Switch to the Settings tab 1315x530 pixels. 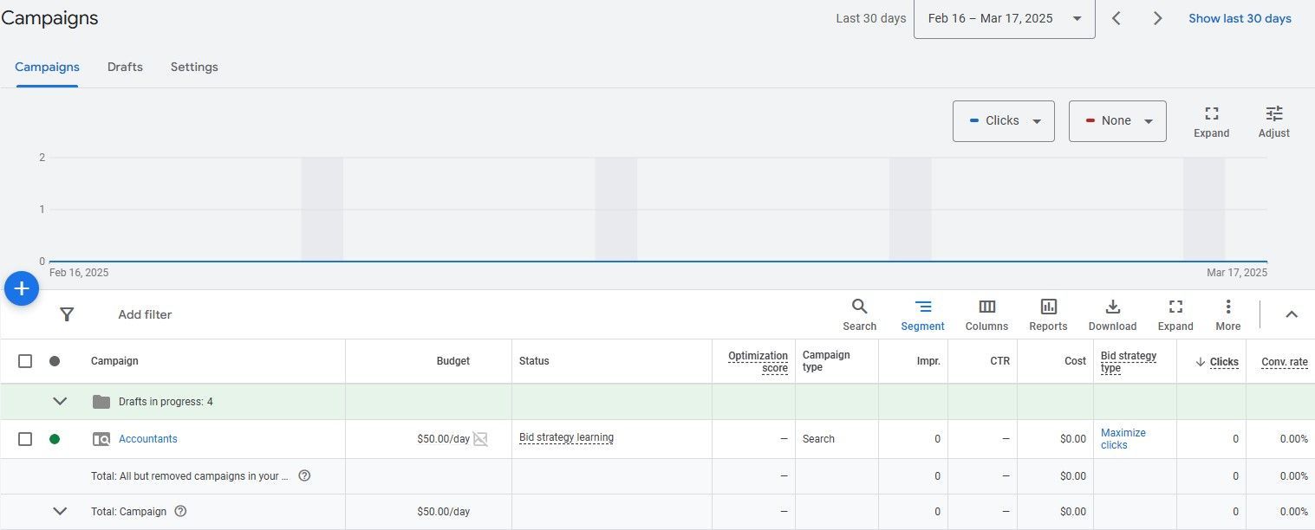pyautogui.click(x=194, y=67)
